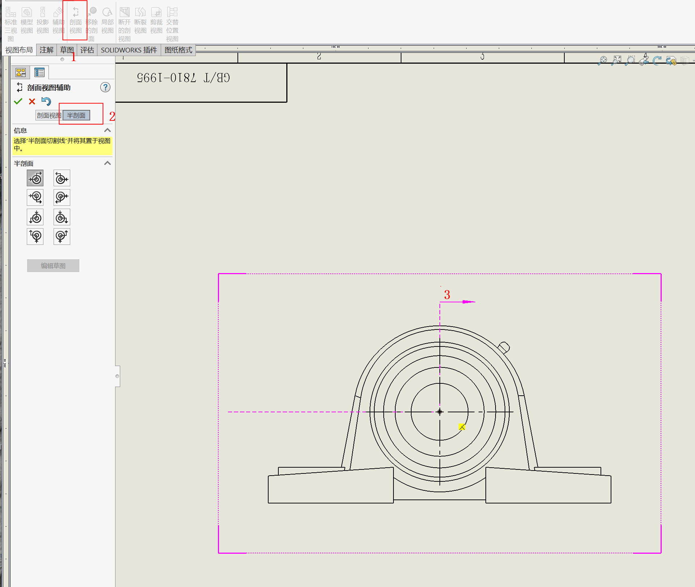Expand the 半剖面 section panel

pos(107,163)
